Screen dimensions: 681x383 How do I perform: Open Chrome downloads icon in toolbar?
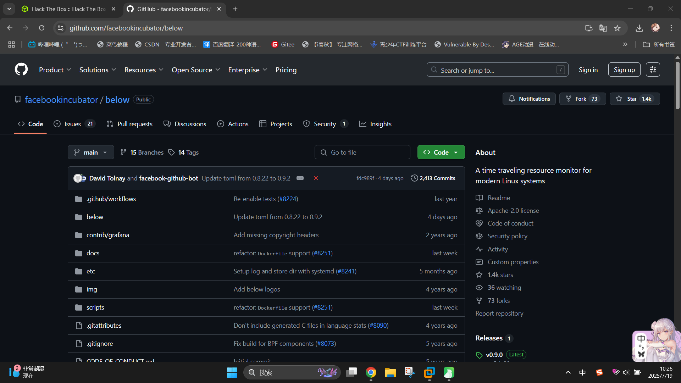639,28
